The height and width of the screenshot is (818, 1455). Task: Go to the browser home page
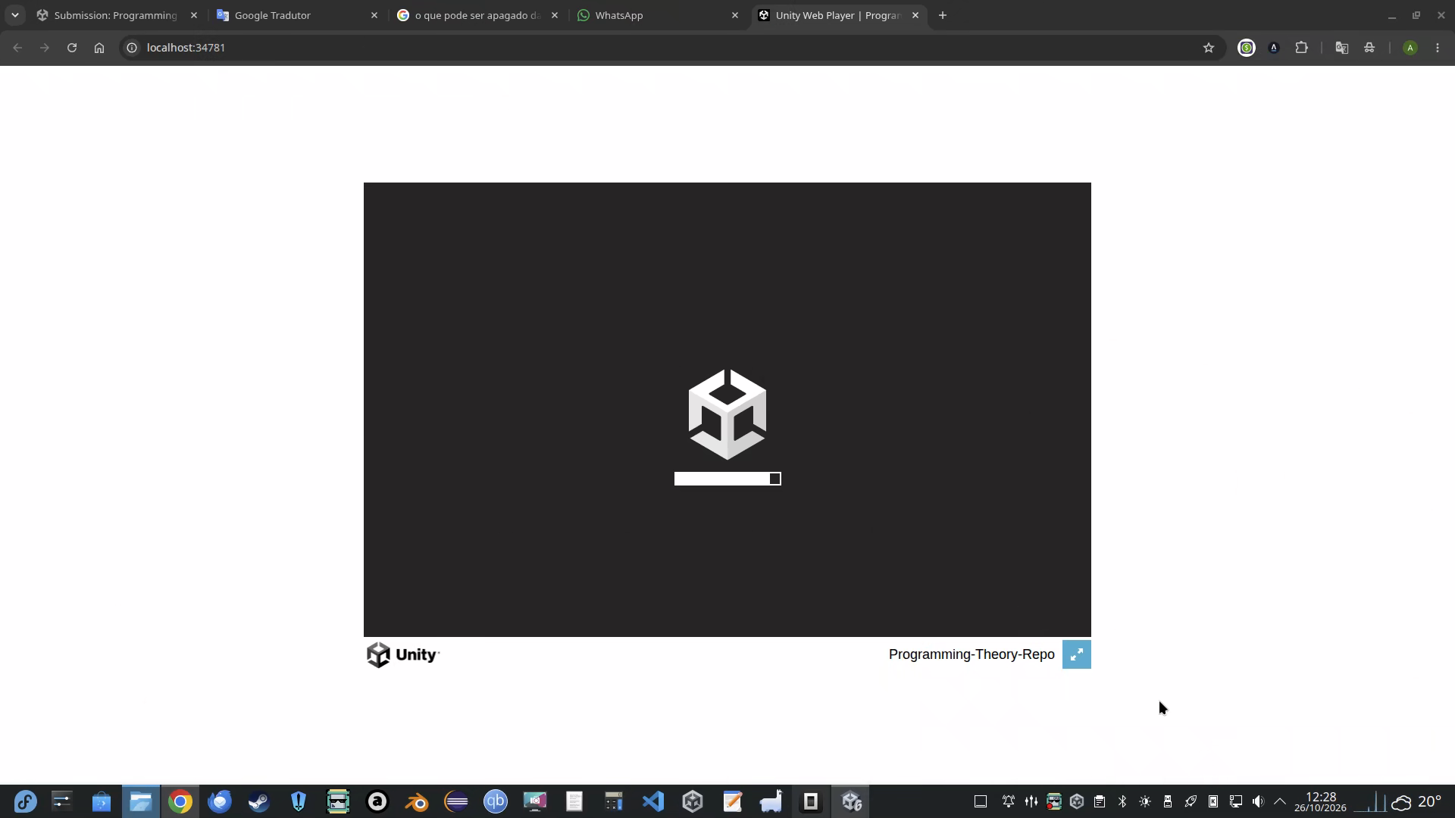(99, 48)
